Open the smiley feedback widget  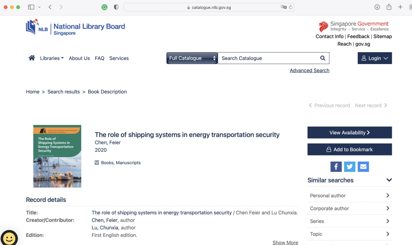pos(9,238)
